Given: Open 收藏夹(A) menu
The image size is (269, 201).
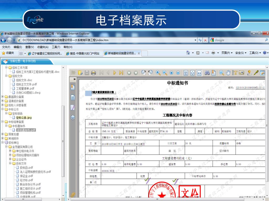Looking at the screenshot, I should (43, 47).
